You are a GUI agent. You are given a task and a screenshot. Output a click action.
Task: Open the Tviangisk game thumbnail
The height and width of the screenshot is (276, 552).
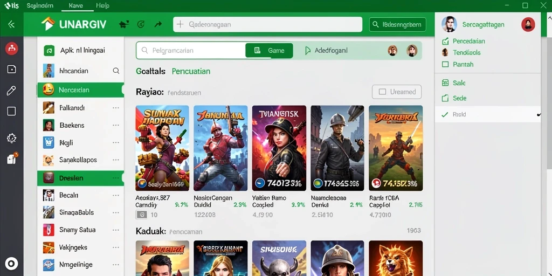pyautogui.click(x=279, y=148)
